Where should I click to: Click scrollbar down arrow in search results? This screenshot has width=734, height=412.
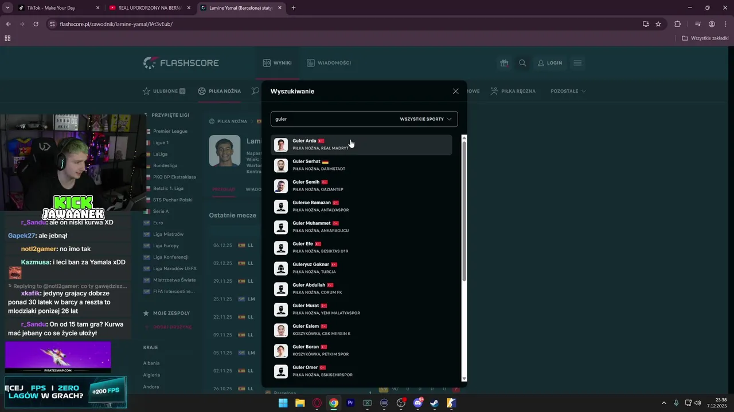464,379
